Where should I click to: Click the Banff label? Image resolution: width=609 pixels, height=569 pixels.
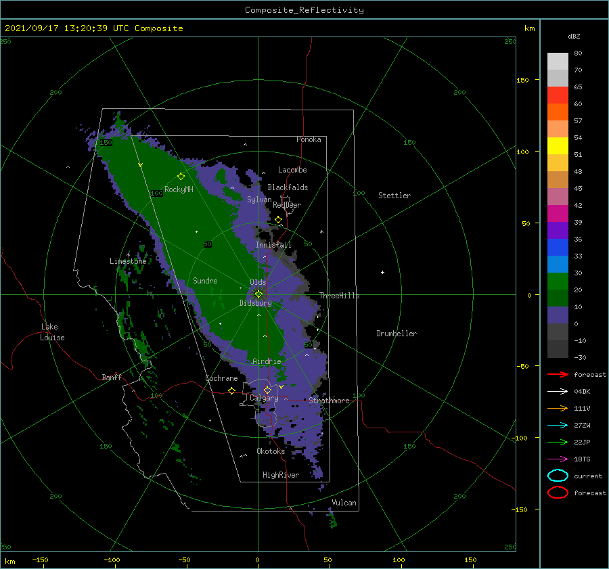pyautogui.click(x=112, y=377)
